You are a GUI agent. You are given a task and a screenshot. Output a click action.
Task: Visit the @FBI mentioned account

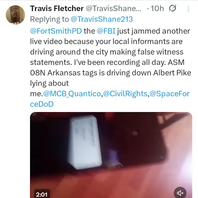click(106, 31)
